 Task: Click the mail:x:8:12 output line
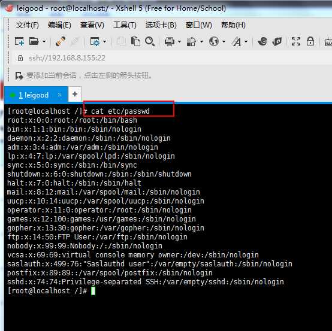[104, 192]
